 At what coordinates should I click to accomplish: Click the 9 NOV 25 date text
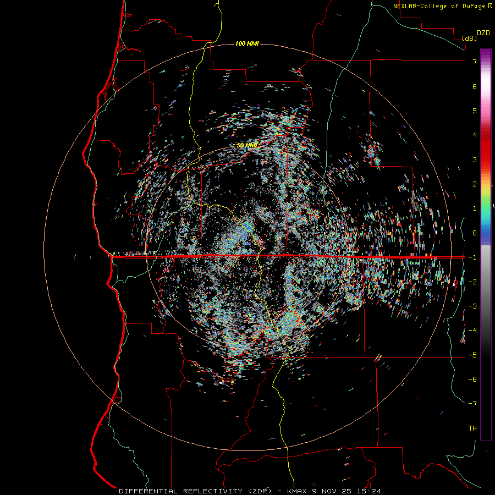coord(332,491)
